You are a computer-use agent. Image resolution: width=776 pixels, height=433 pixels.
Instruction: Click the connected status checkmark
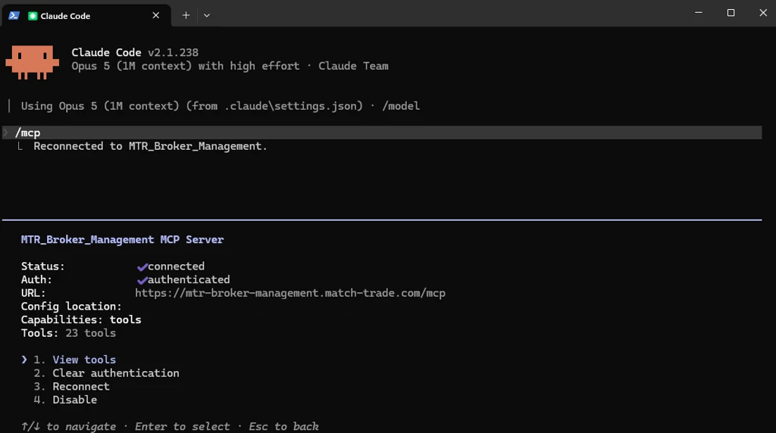point(142,267)
